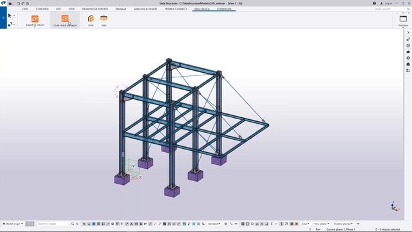Viewport: 412px width, 232px height.
Task: Select the front-most purple concrete footing
Action: [x=172, y=191]
